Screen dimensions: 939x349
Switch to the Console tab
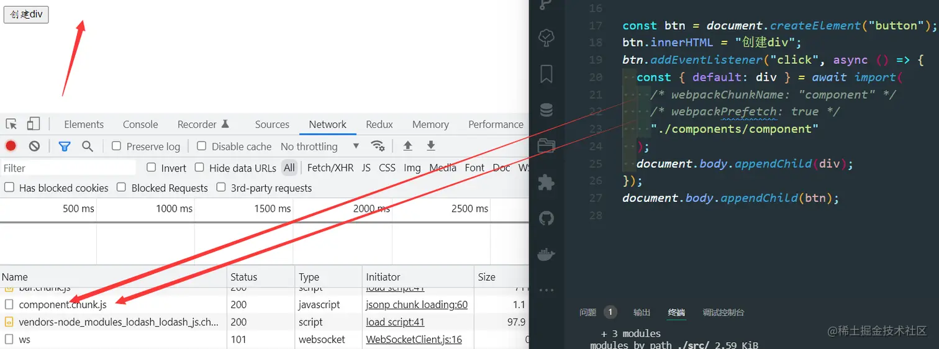pyautogui.click(x=140, y=124)
